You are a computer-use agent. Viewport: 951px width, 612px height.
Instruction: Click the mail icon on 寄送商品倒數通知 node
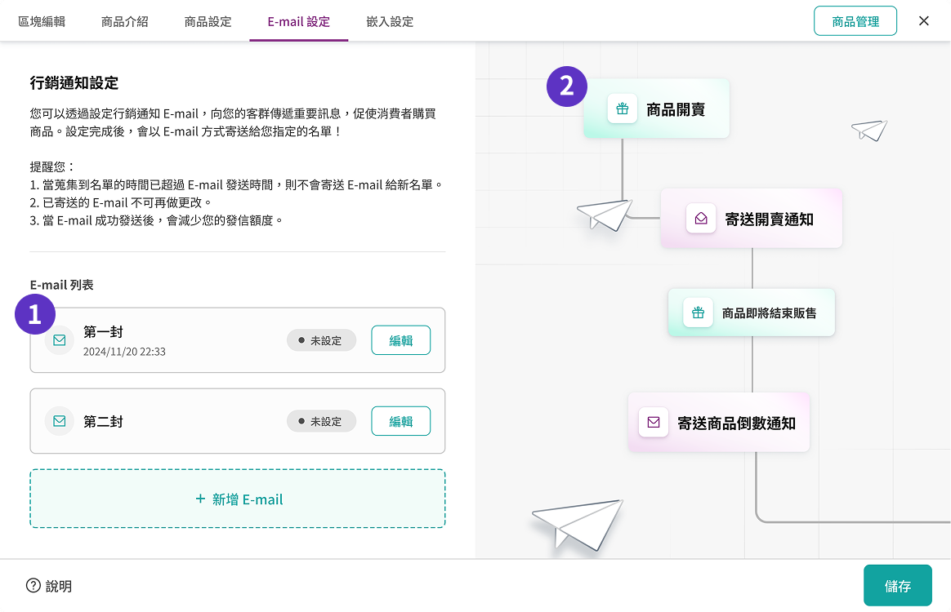pos(654,423)
